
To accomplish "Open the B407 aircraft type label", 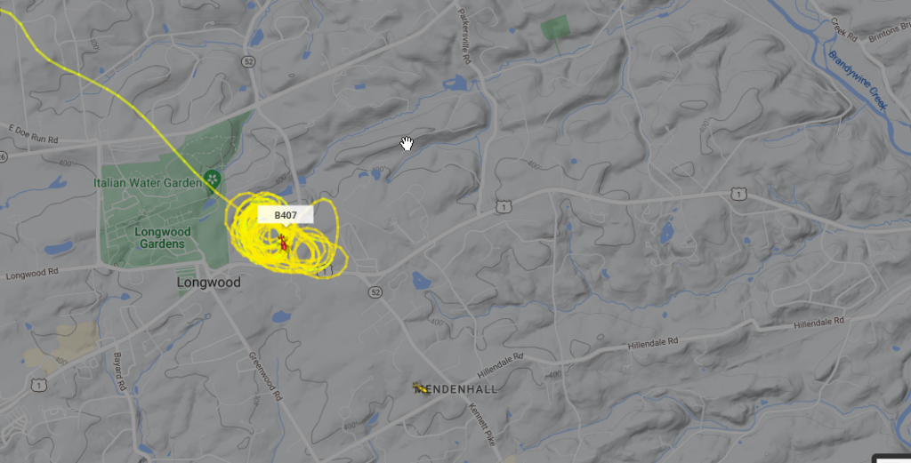I will tap(286, 215).
